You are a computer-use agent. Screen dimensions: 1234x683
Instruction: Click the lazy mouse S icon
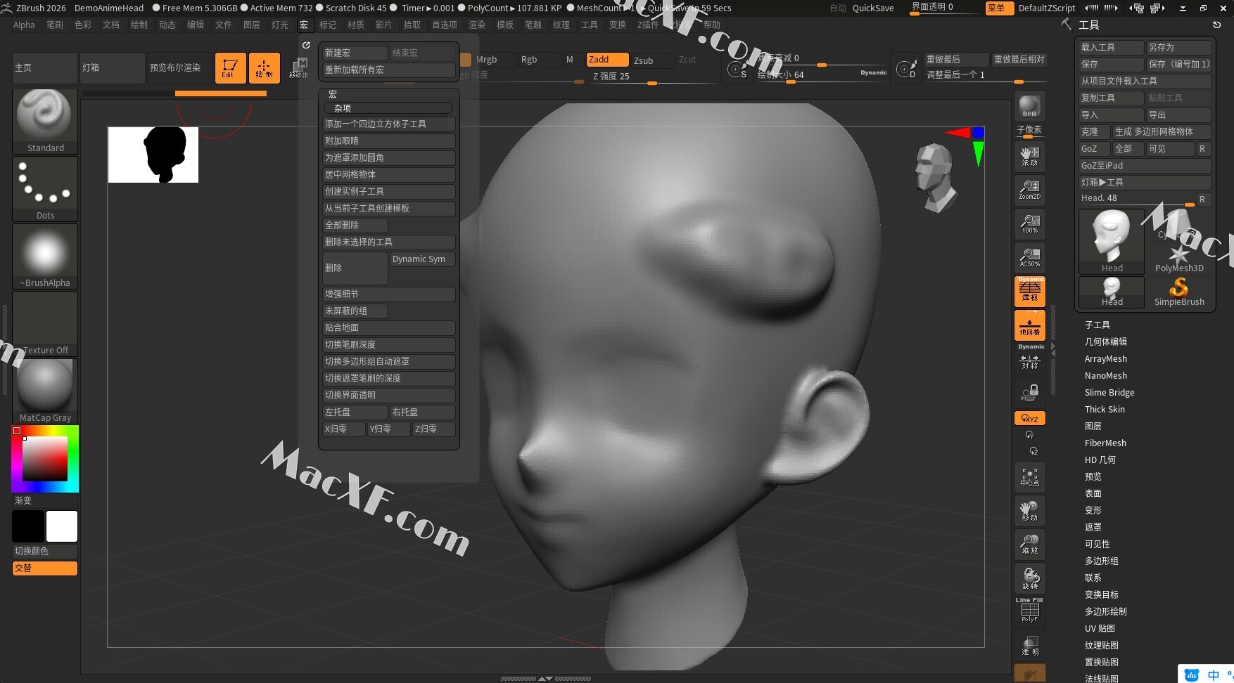(x=737, y=70)
